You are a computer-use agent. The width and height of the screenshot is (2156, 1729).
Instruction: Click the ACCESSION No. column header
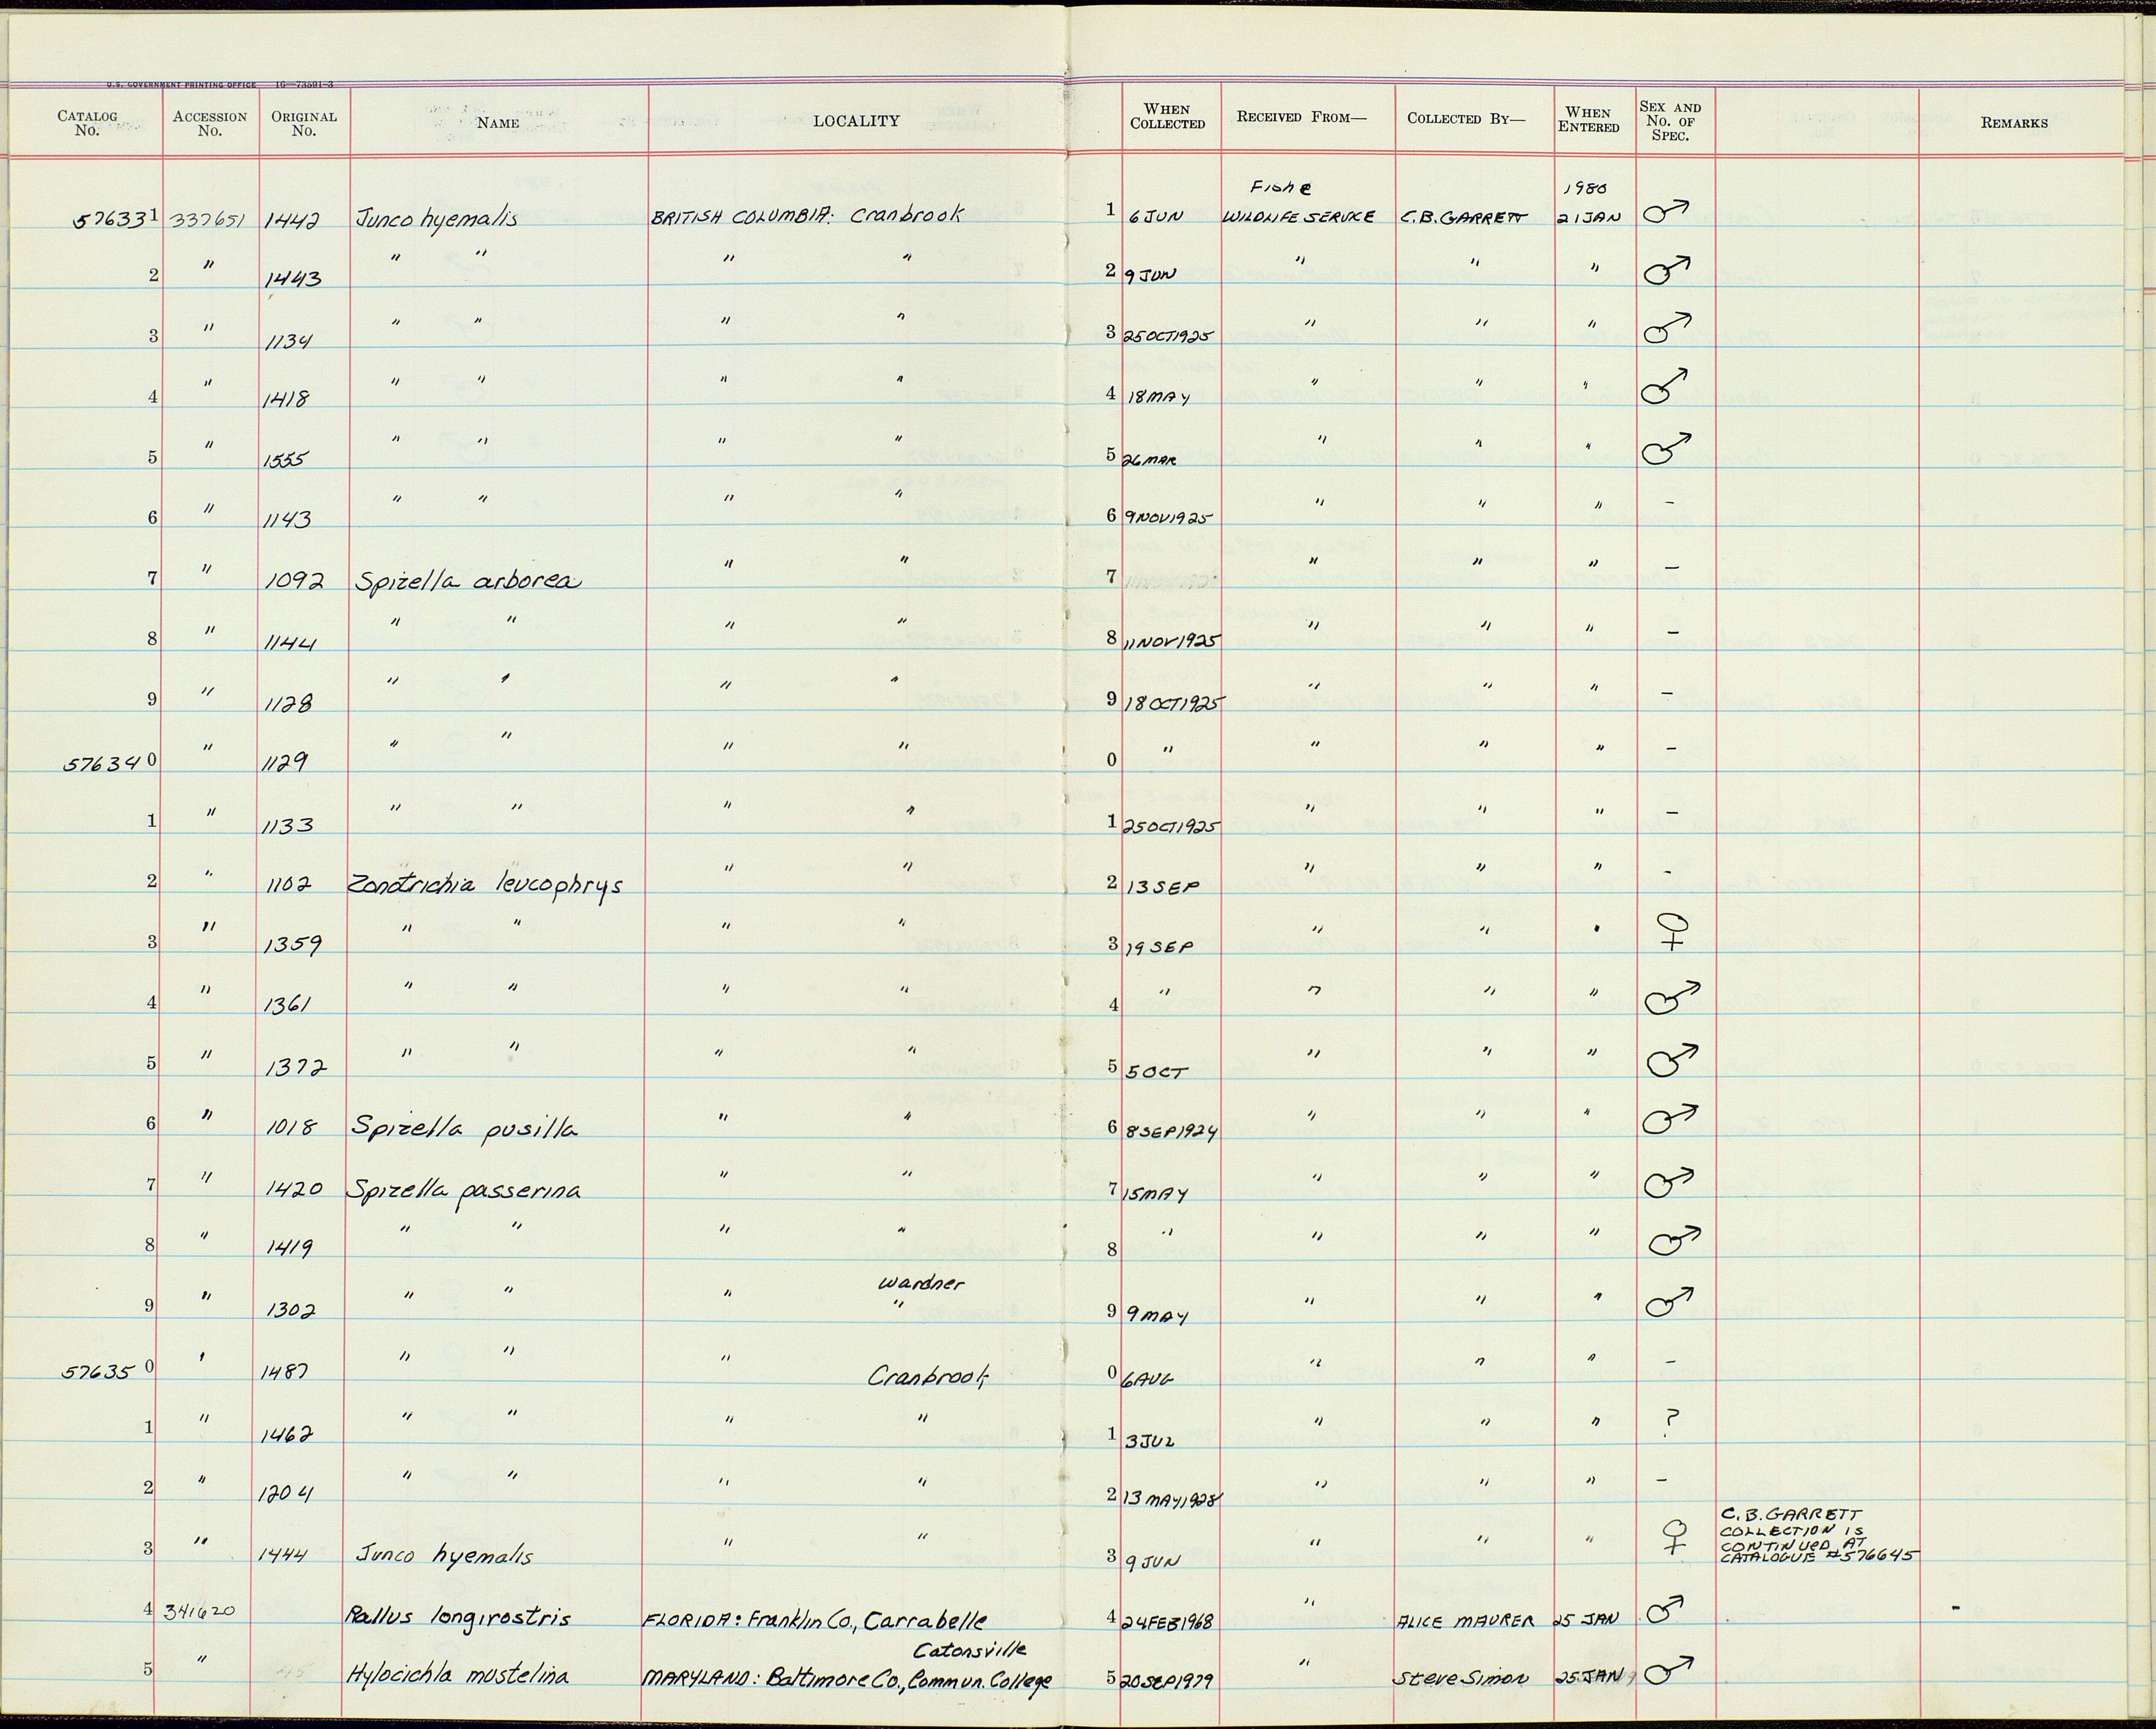(209, 123)
